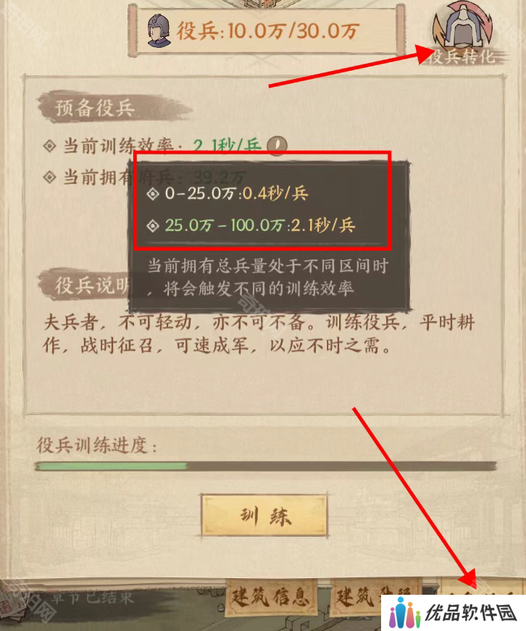Switch to the 建筑升级 tab
The image size is (526, 631).
[x=375, y=596]
